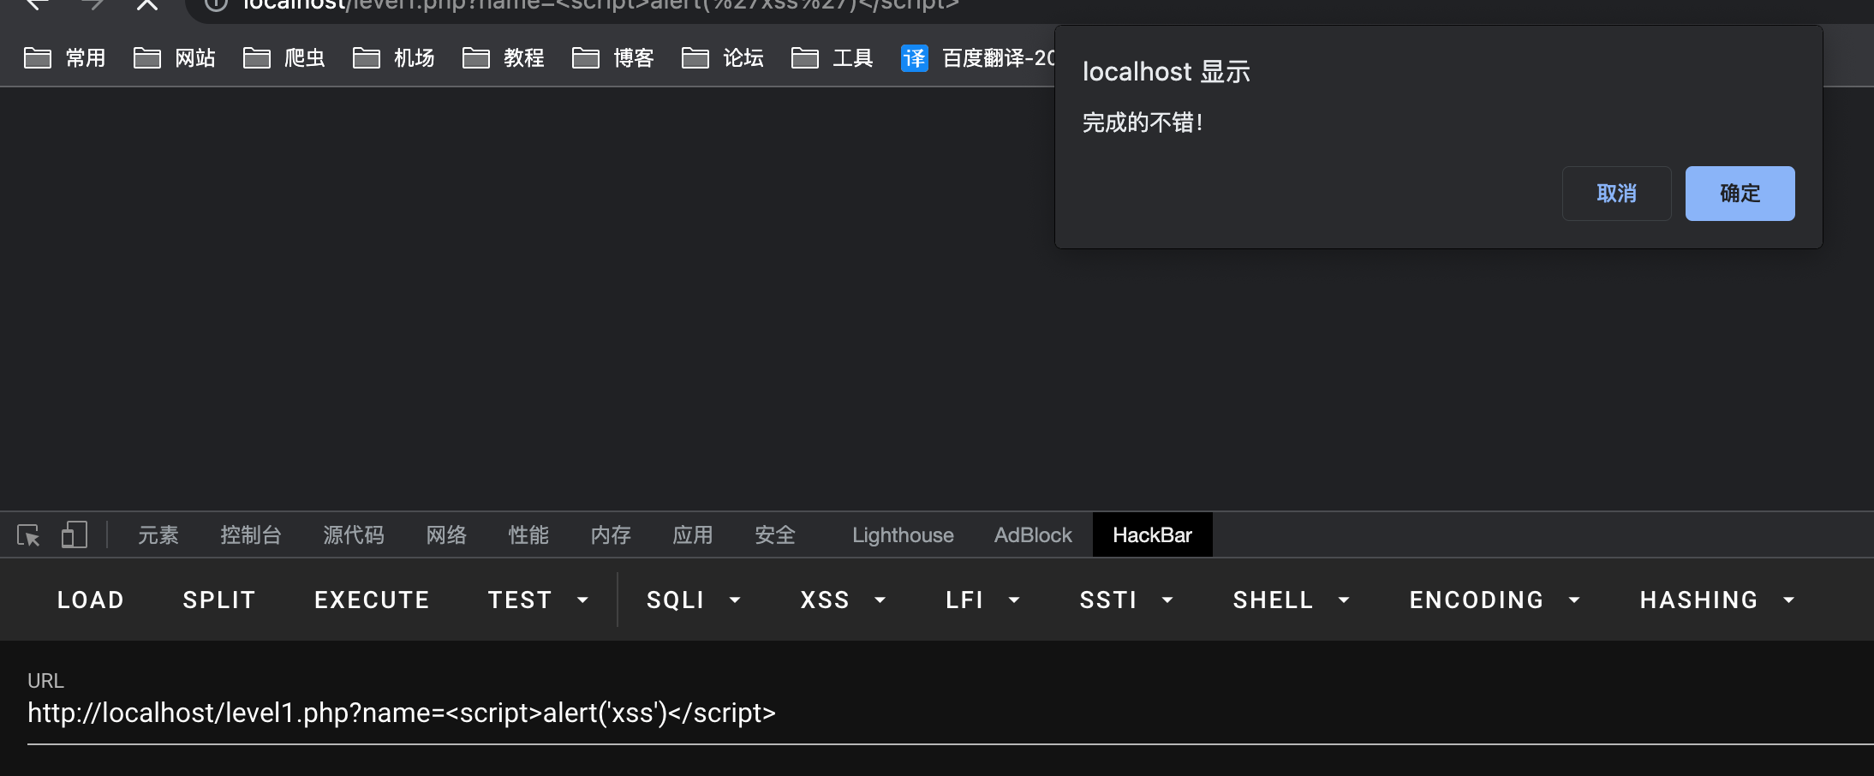Open the 常用 bookmark folder
Image resolution: width=1874 pixels, height=776 pixels.
click(65, 58)
